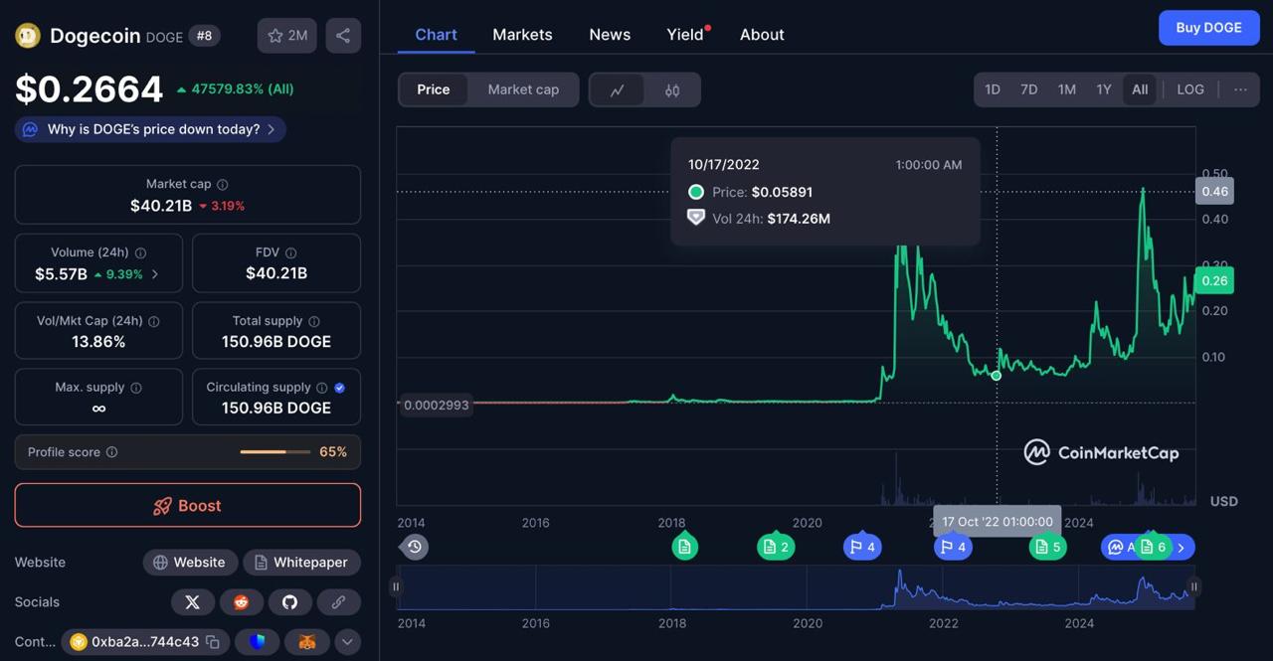Copy the contract address 0xba2a...744c43
The image size is (1273, 661).
(x=213, y=642)
